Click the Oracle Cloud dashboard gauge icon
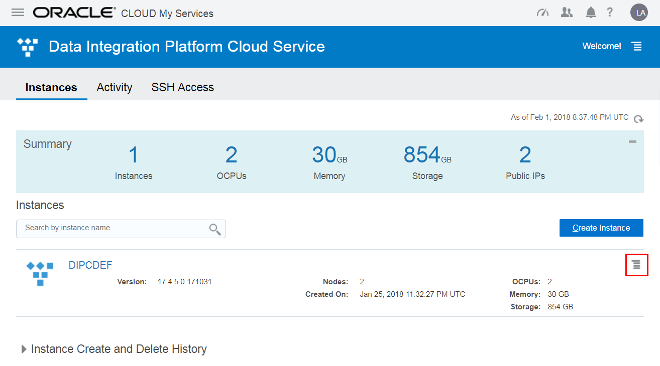This screenshot has width=660, height=366. pos(542,13)
